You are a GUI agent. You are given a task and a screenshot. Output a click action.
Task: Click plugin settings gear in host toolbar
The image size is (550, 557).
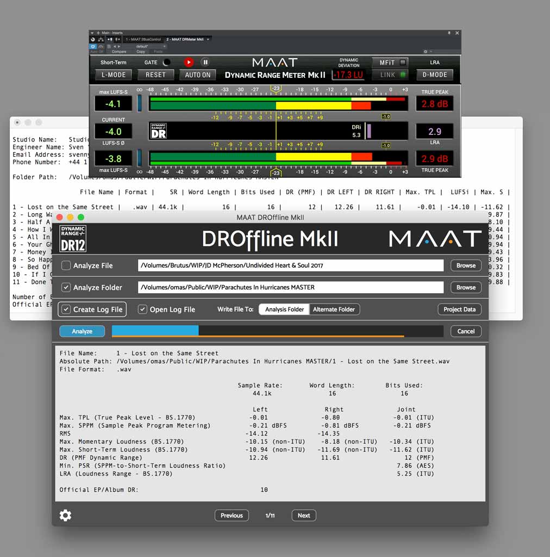426,52
